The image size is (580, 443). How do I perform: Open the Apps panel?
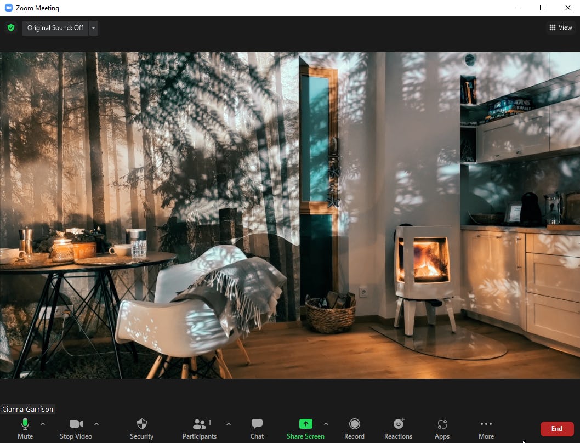pos(442,424)
